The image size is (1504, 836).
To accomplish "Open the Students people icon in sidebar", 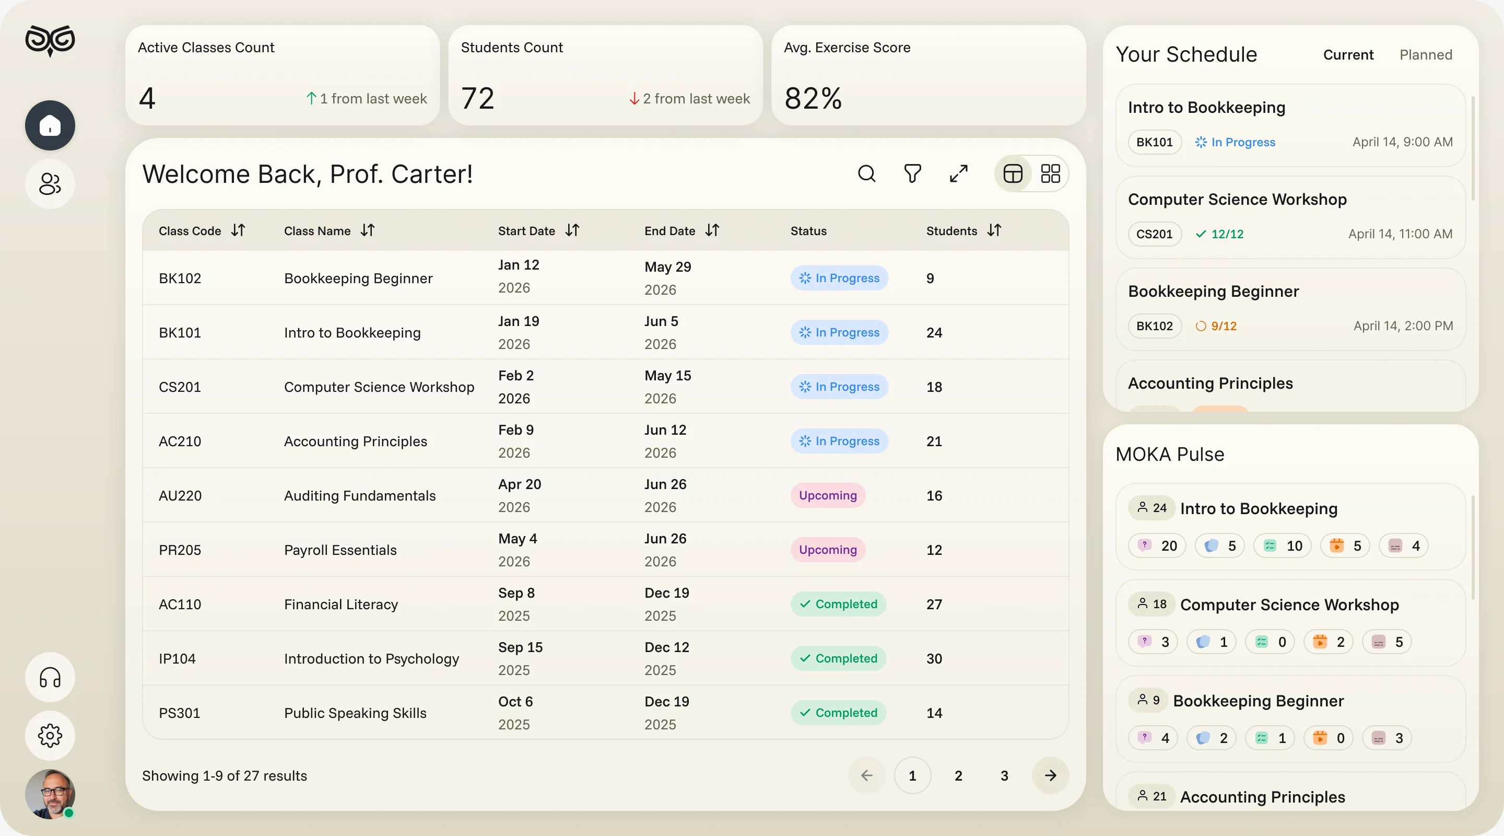I will [50, 183].
